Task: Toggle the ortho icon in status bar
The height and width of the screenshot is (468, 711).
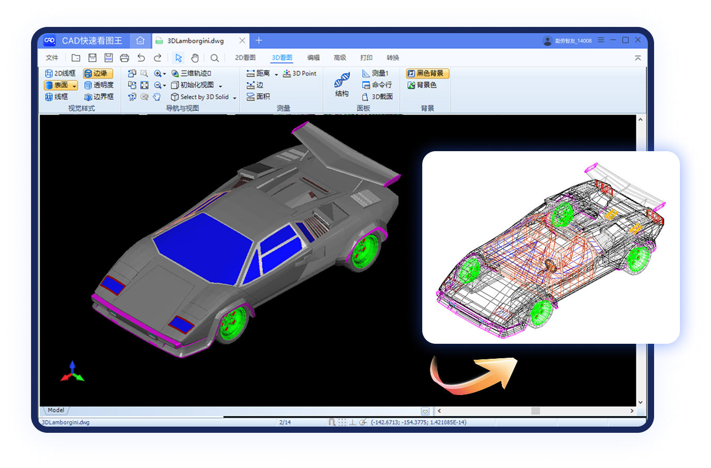Action: pos(352,422)
